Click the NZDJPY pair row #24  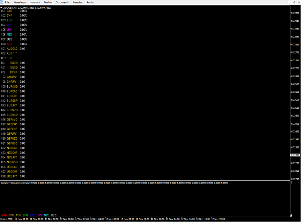(13, 157)
